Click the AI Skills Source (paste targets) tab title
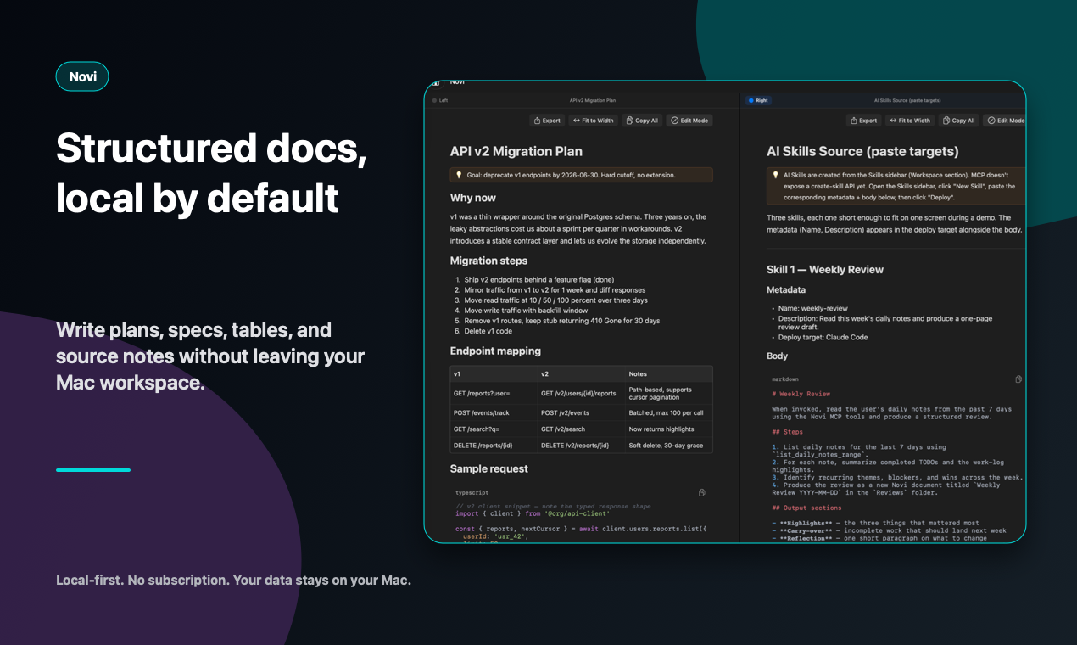 (907, 100)
